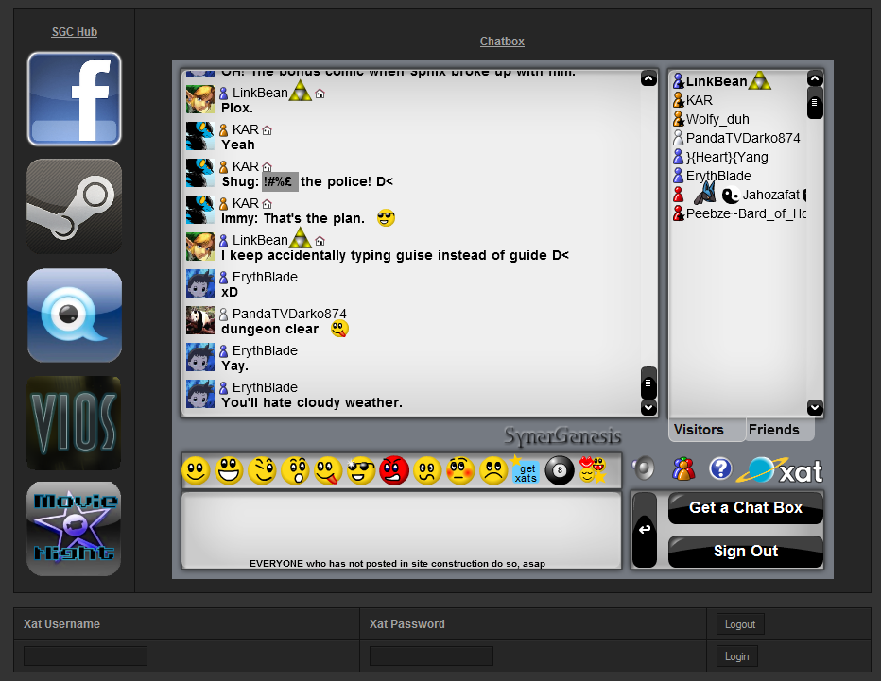This screenshot has width=881, height=681.
Task: Open the VIOS sidebar tile
Action: (x=74, y=423)
